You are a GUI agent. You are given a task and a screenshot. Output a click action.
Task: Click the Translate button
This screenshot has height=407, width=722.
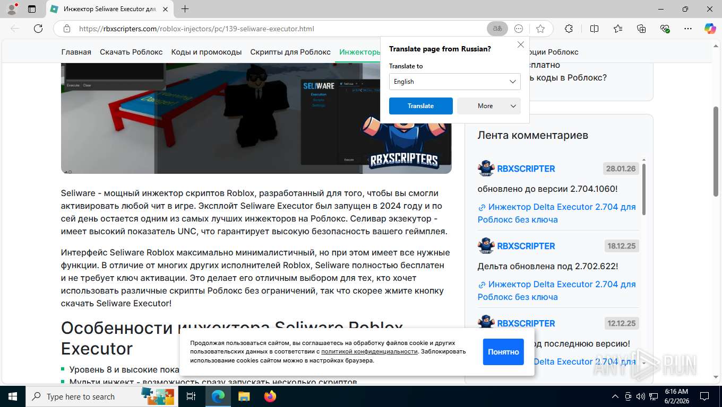421,106
